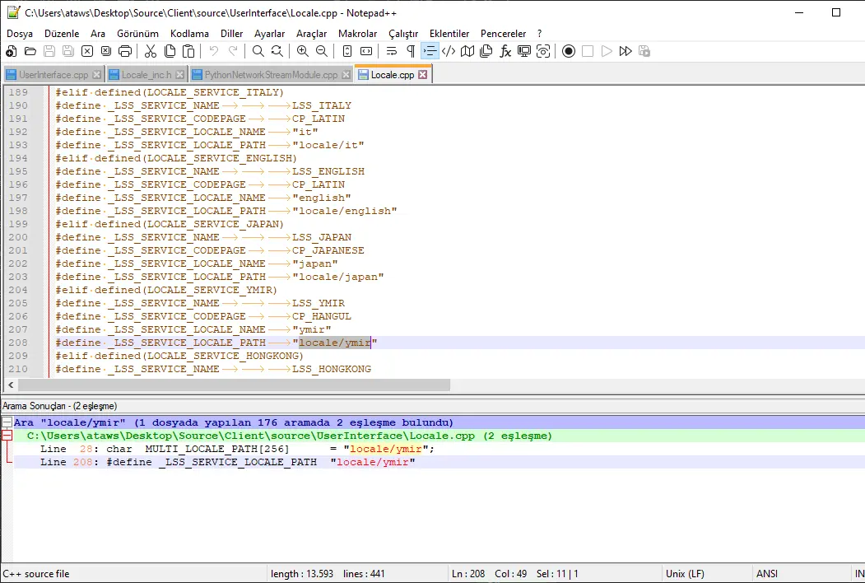Close the PythonNetworkStreamModule.cpp tab
This screenshot has width=865, height=583.
click(x=346, y=75)
